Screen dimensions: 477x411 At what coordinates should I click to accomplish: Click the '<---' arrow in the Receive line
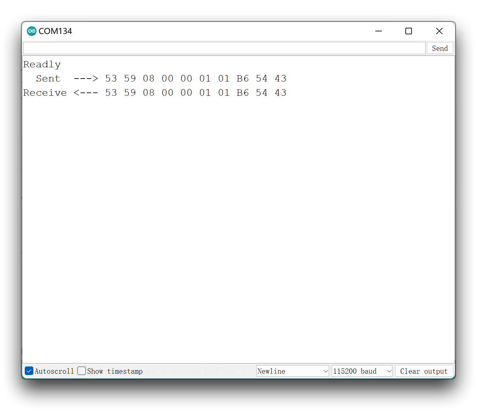pyautogui.click(x=86, y=93)
